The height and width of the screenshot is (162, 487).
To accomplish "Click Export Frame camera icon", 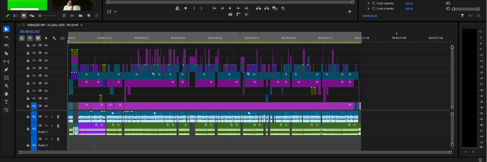I will (x=230, y=14).
